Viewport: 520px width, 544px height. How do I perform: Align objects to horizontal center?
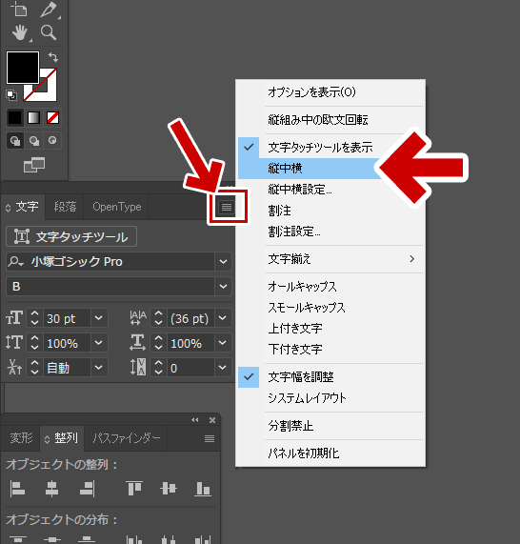(x=51, y=489)
